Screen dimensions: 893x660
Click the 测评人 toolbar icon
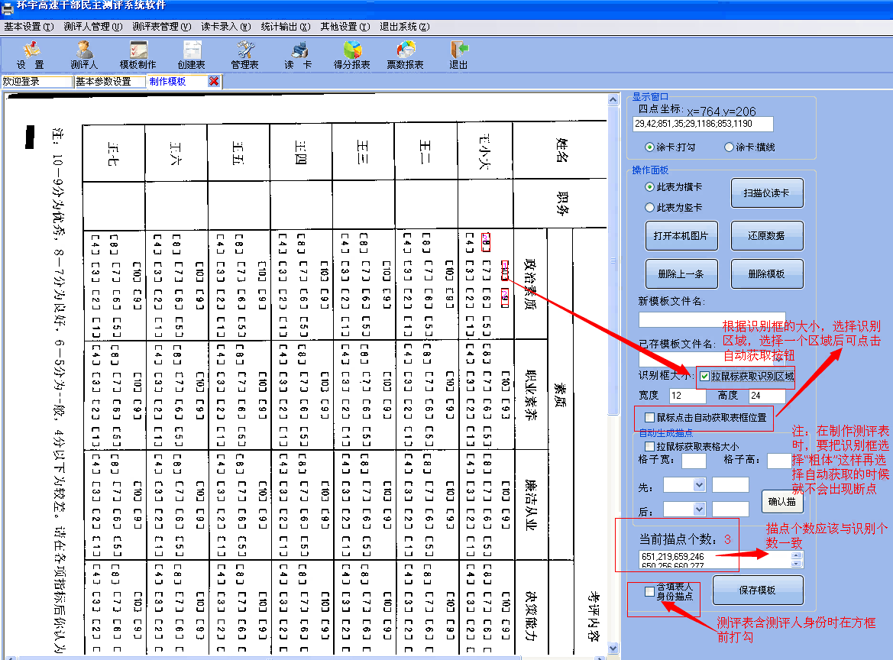[x=84, y=55]
